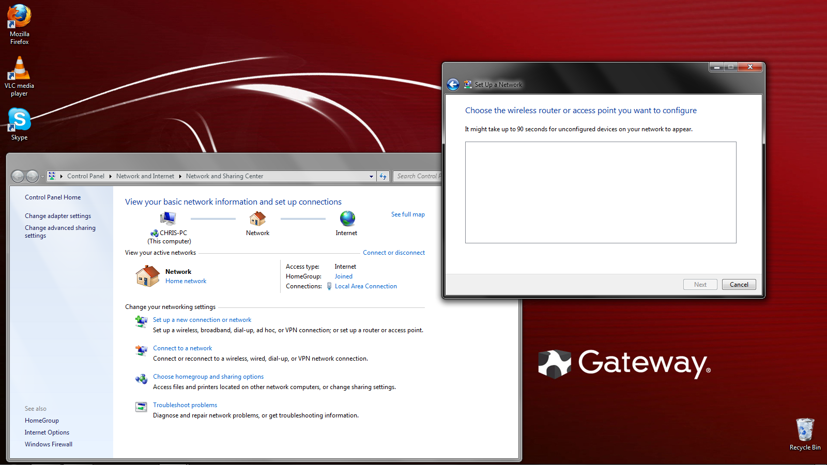
Task: Select the VLC media player desktop icon
Action: click(x=19, y=76)
